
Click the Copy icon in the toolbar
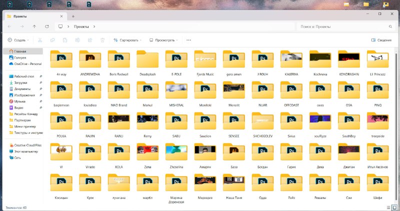52,40
